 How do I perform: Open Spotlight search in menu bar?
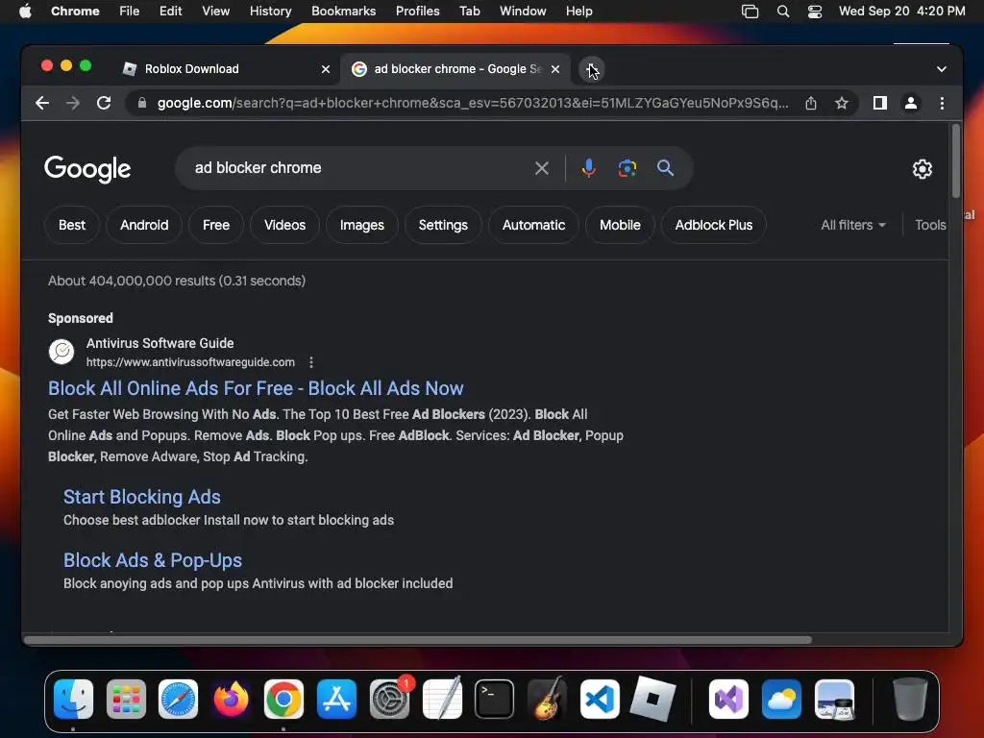[782, 12]
